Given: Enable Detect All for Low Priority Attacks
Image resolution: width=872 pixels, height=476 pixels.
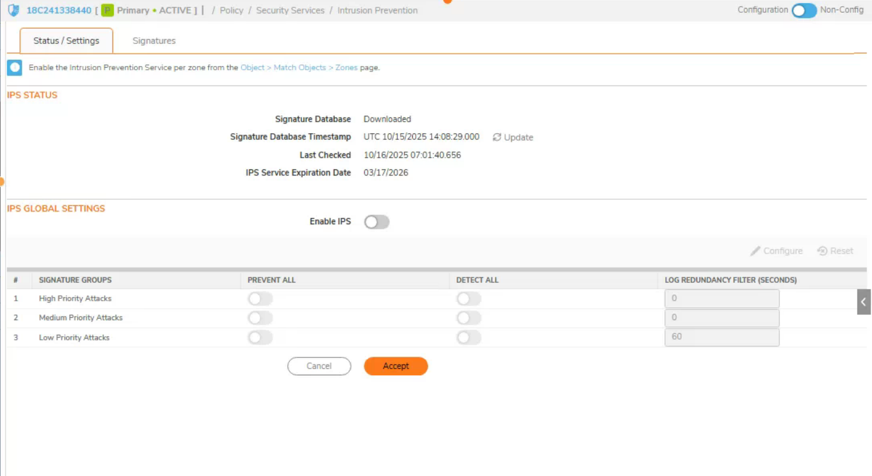Looking at the screenshot, I should [468, 338].
